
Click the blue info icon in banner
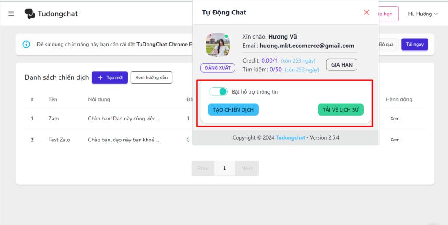[x=26, y=44]
